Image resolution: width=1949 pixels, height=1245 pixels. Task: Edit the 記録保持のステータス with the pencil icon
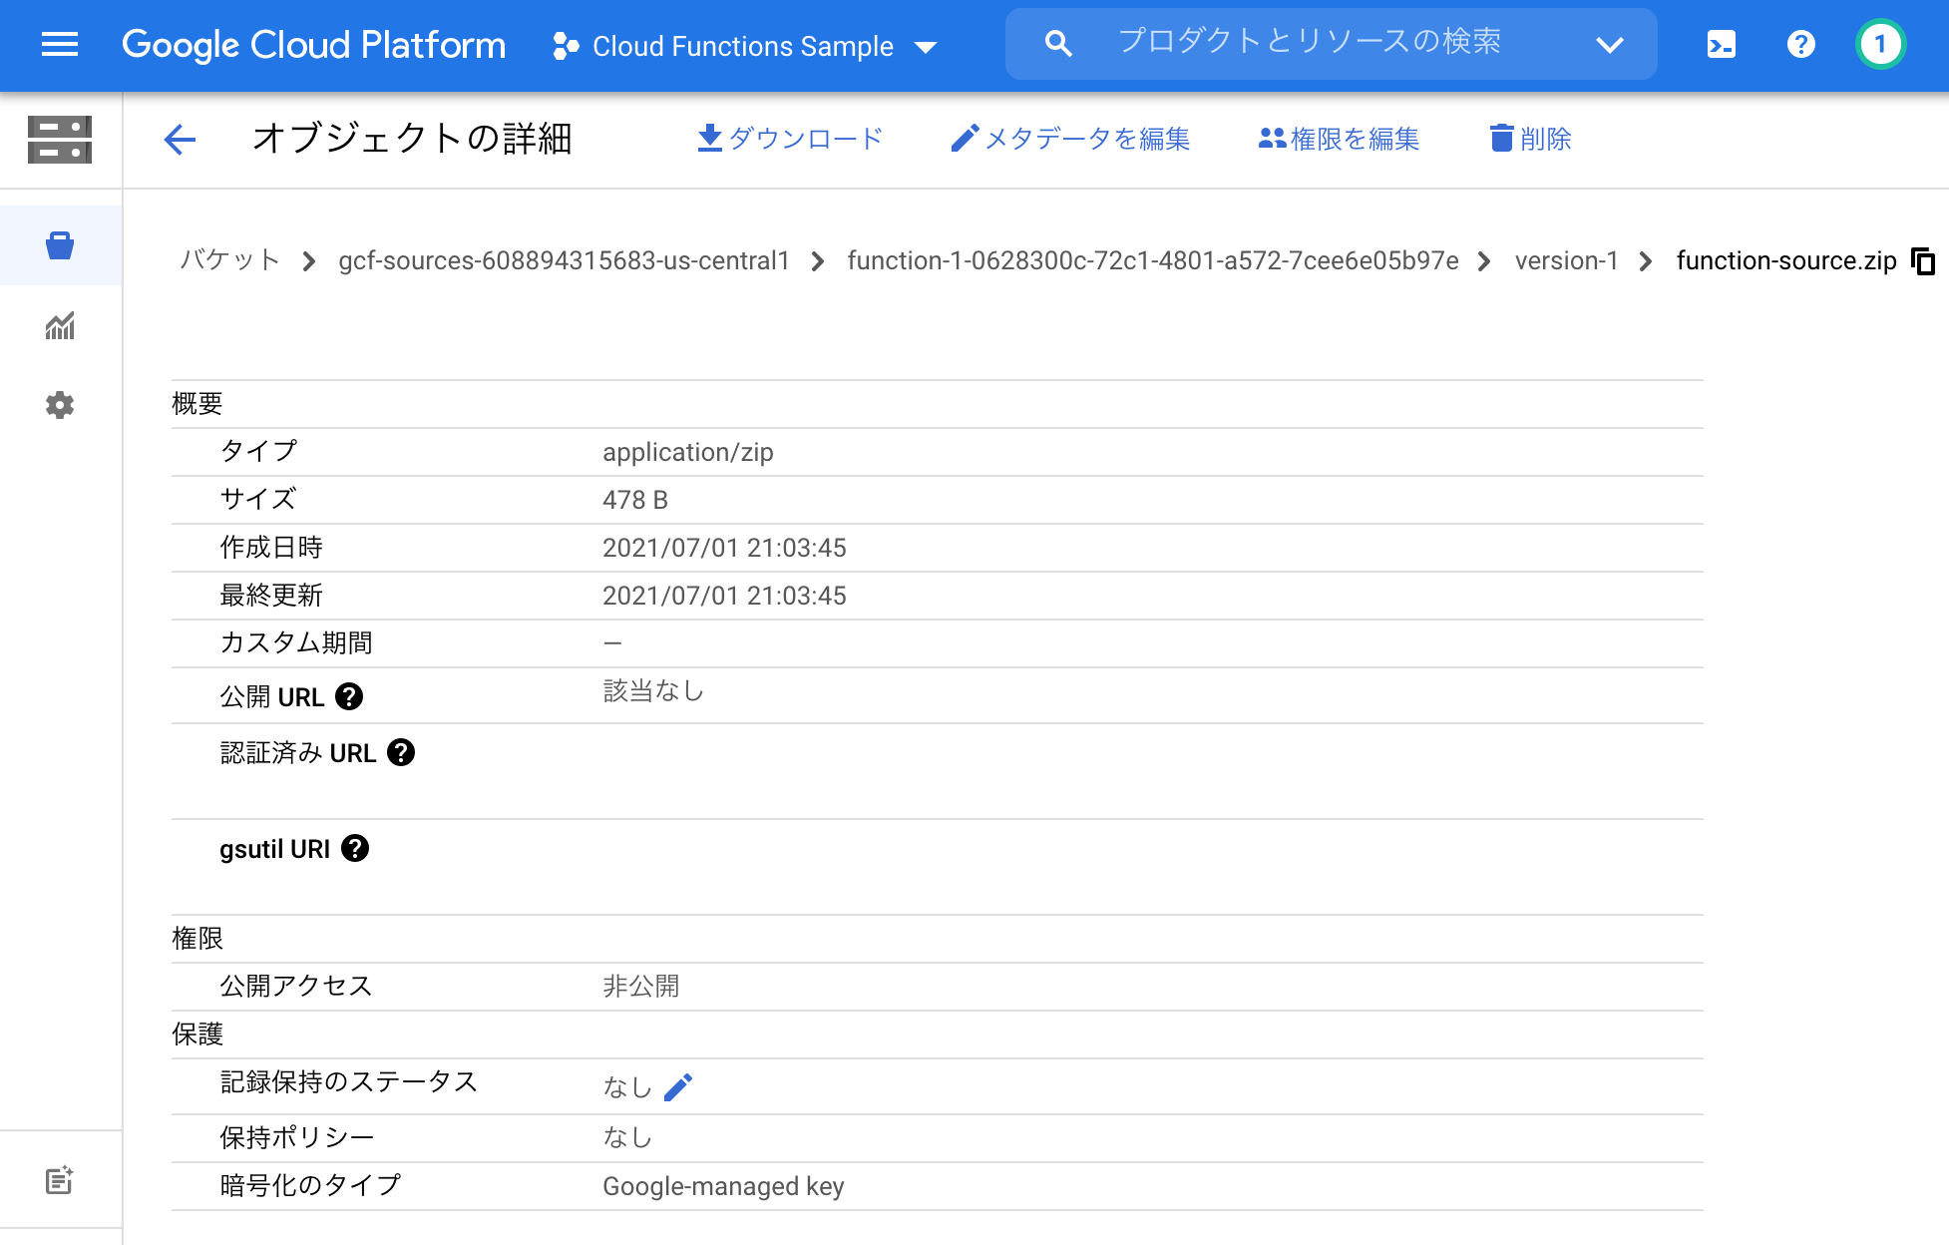679,1085
